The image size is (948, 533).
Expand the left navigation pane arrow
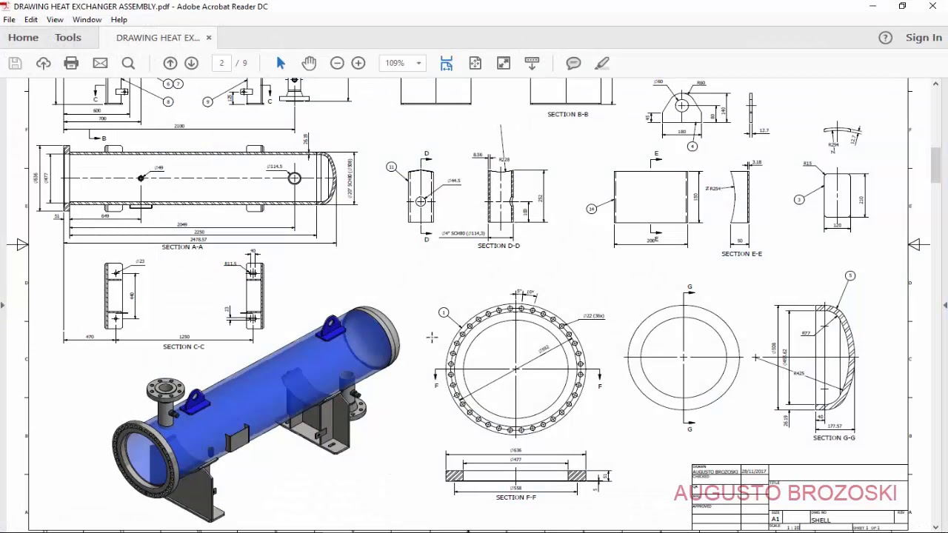2,304
